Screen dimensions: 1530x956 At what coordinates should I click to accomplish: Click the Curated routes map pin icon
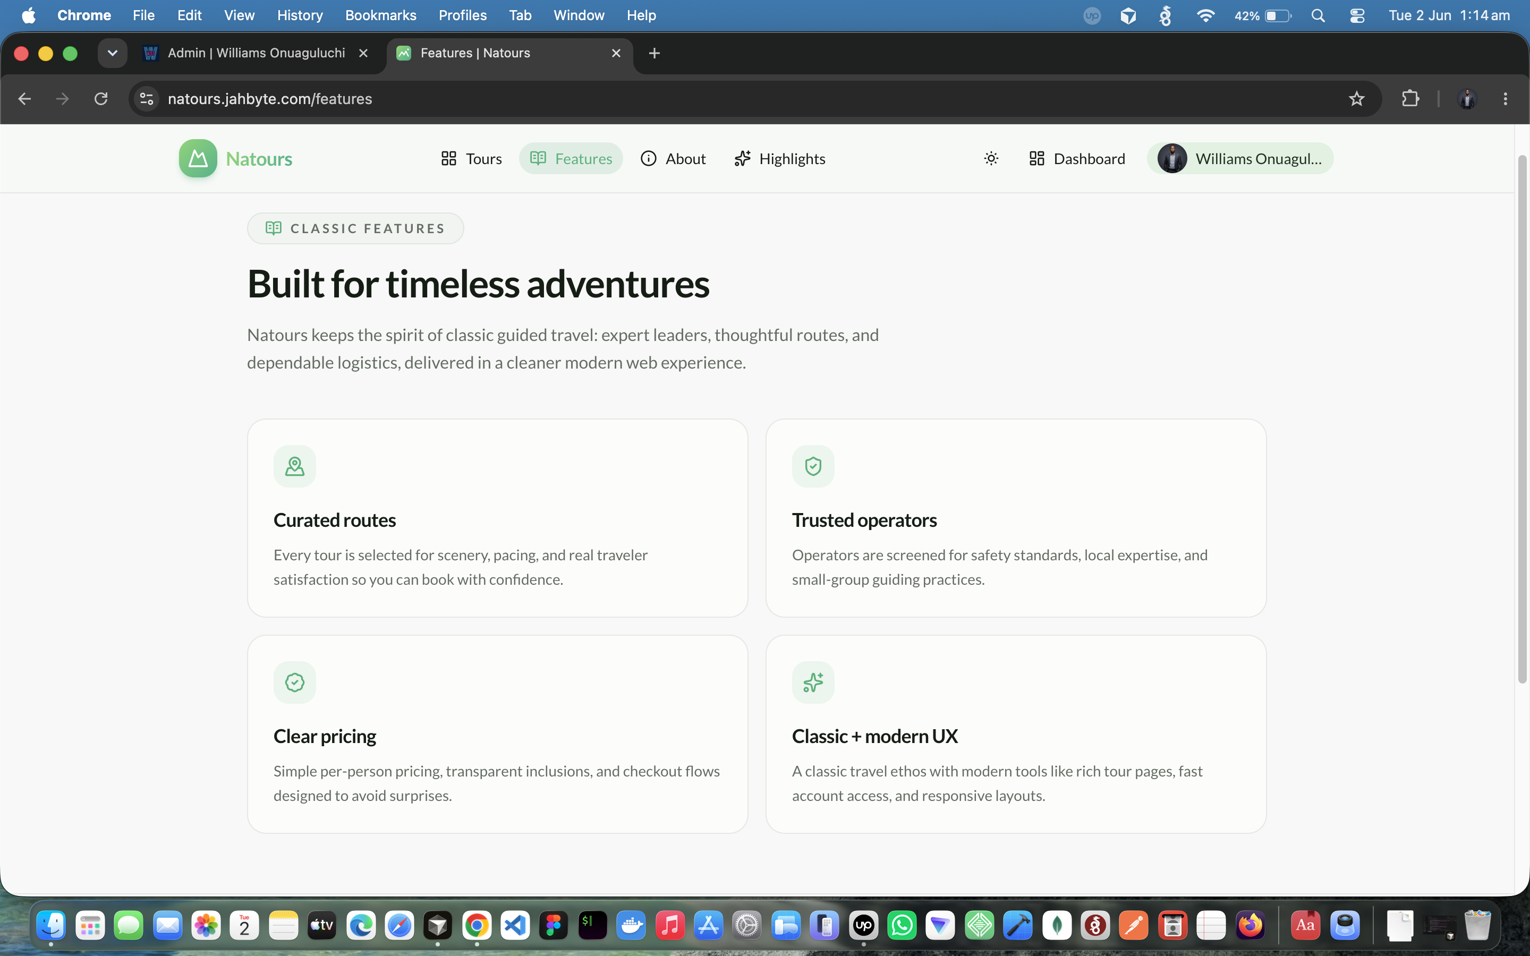(x=295, y=467)
